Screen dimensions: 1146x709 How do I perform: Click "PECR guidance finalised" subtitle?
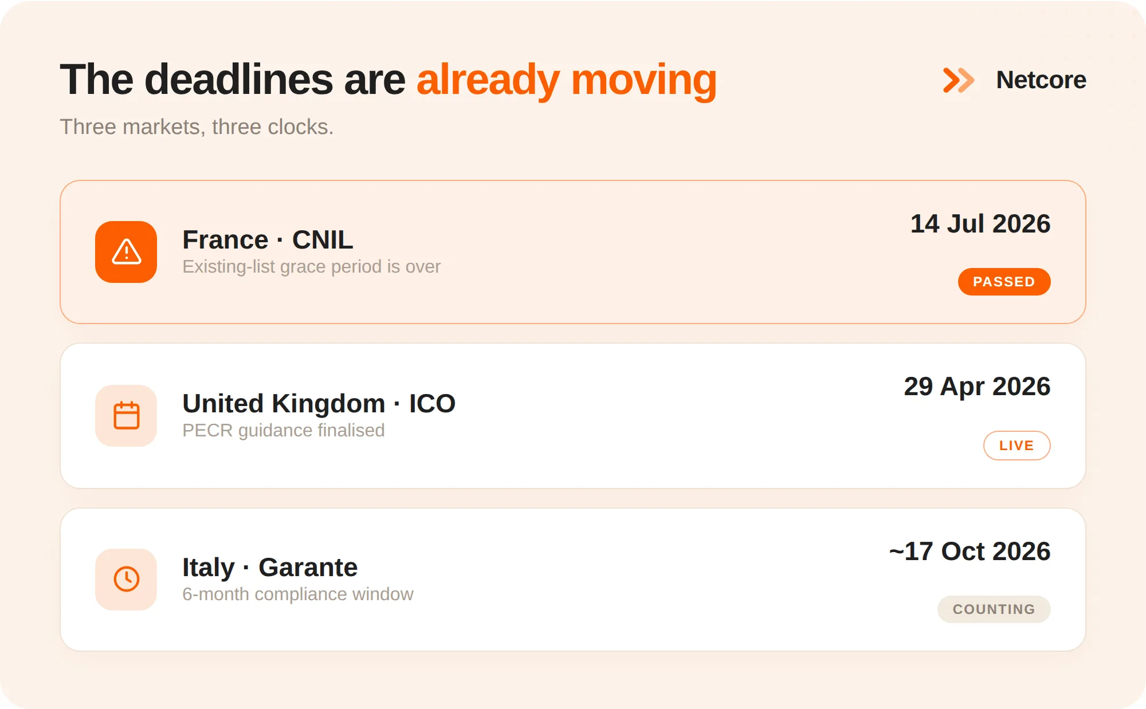click(283, 431)
